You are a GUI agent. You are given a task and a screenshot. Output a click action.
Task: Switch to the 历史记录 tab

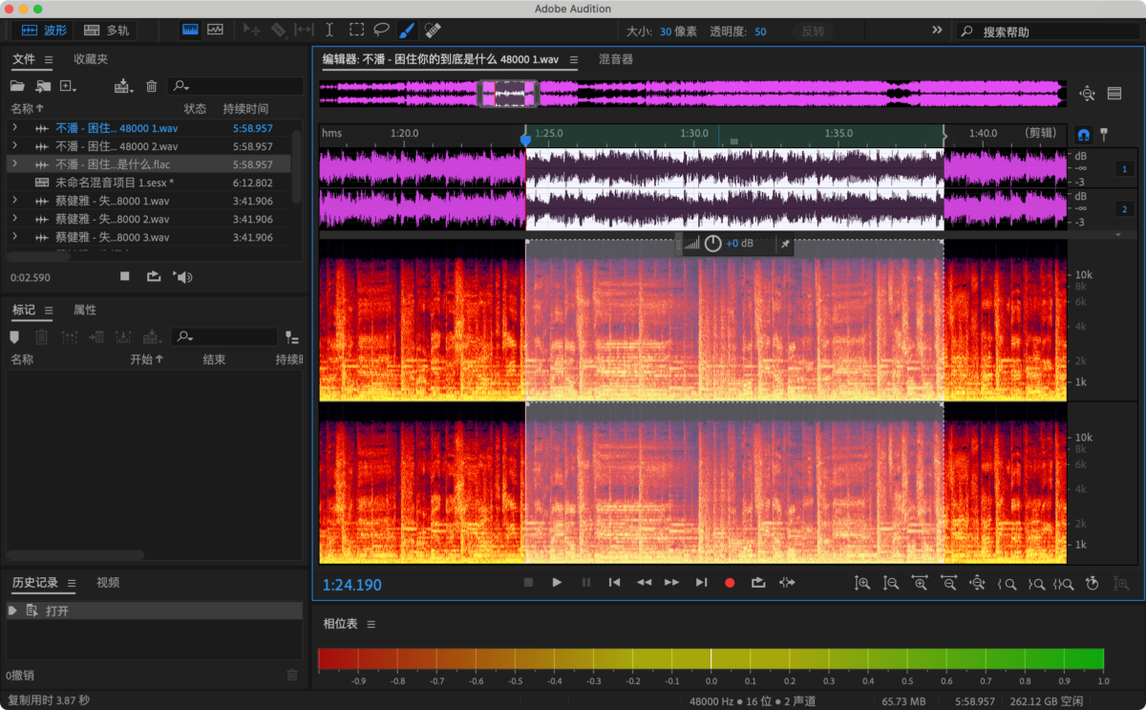tap(35, 582)
